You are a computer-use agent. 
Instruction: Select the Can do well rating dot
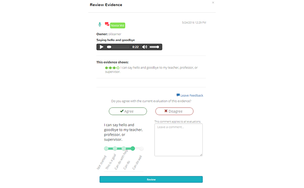click(142, 148)
